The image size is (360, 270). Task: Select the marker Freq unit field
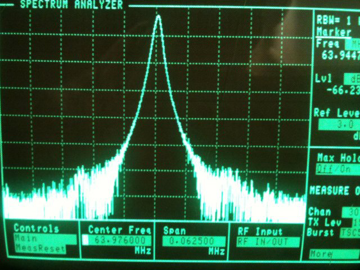(353, 44)
